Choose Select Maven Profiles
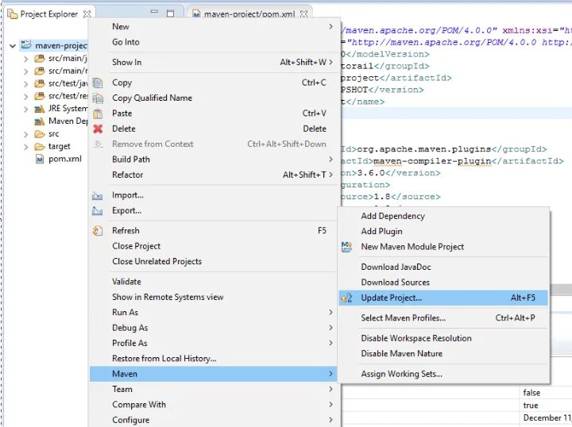572x427 pixels. pyautogui.click(x=443, y=318)
